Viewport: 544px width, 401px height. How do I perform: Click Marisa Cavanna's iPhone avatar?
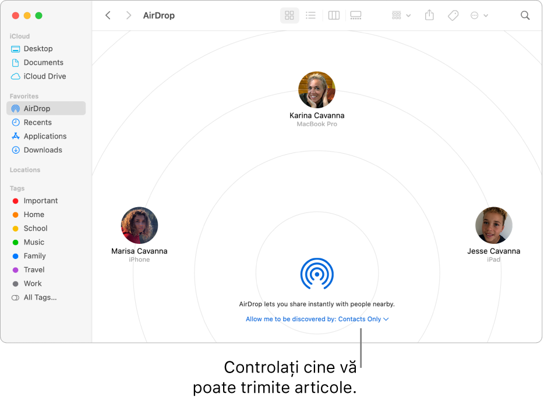coord(139,225)
